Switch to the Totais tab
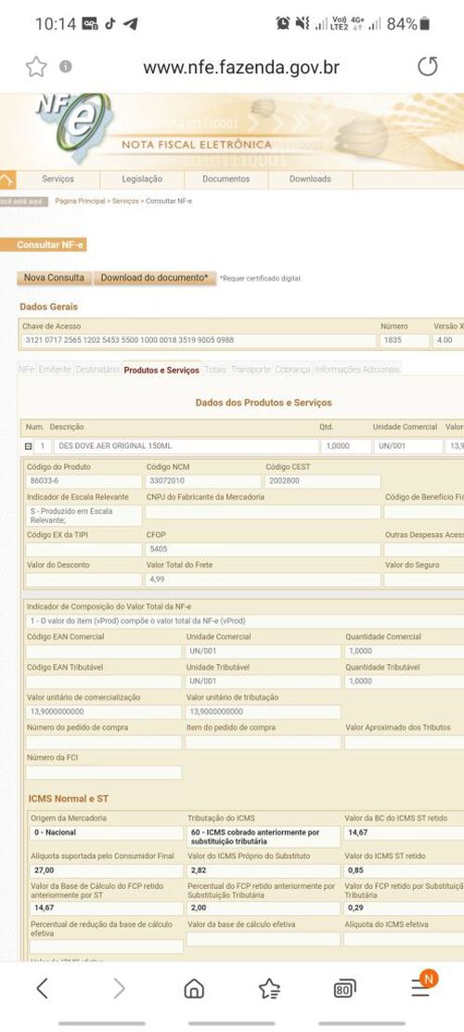The width and height of the screenshot is (464, 1032). pyautogui.click(x=215, y=370)
